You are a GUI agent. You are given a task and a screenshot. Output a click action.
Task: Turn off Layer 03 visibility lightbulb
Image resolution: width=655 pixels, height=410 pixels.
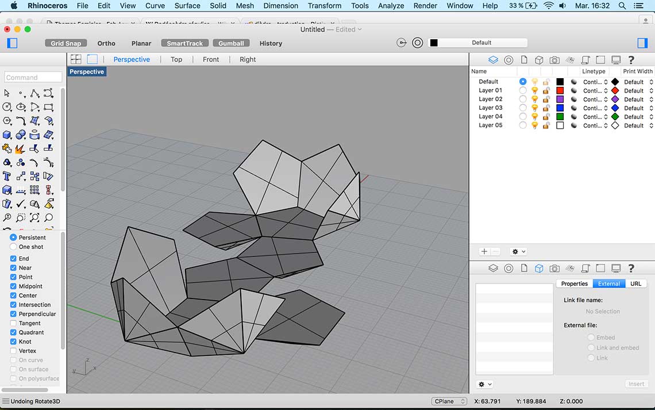pos(535,108)
